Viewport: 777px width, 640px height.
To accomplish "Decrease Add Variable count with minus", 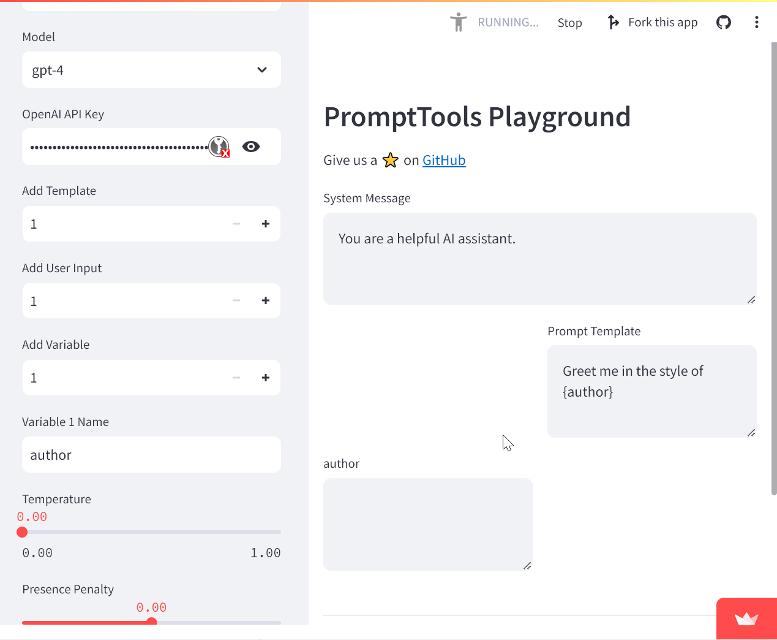I will 236,378.
